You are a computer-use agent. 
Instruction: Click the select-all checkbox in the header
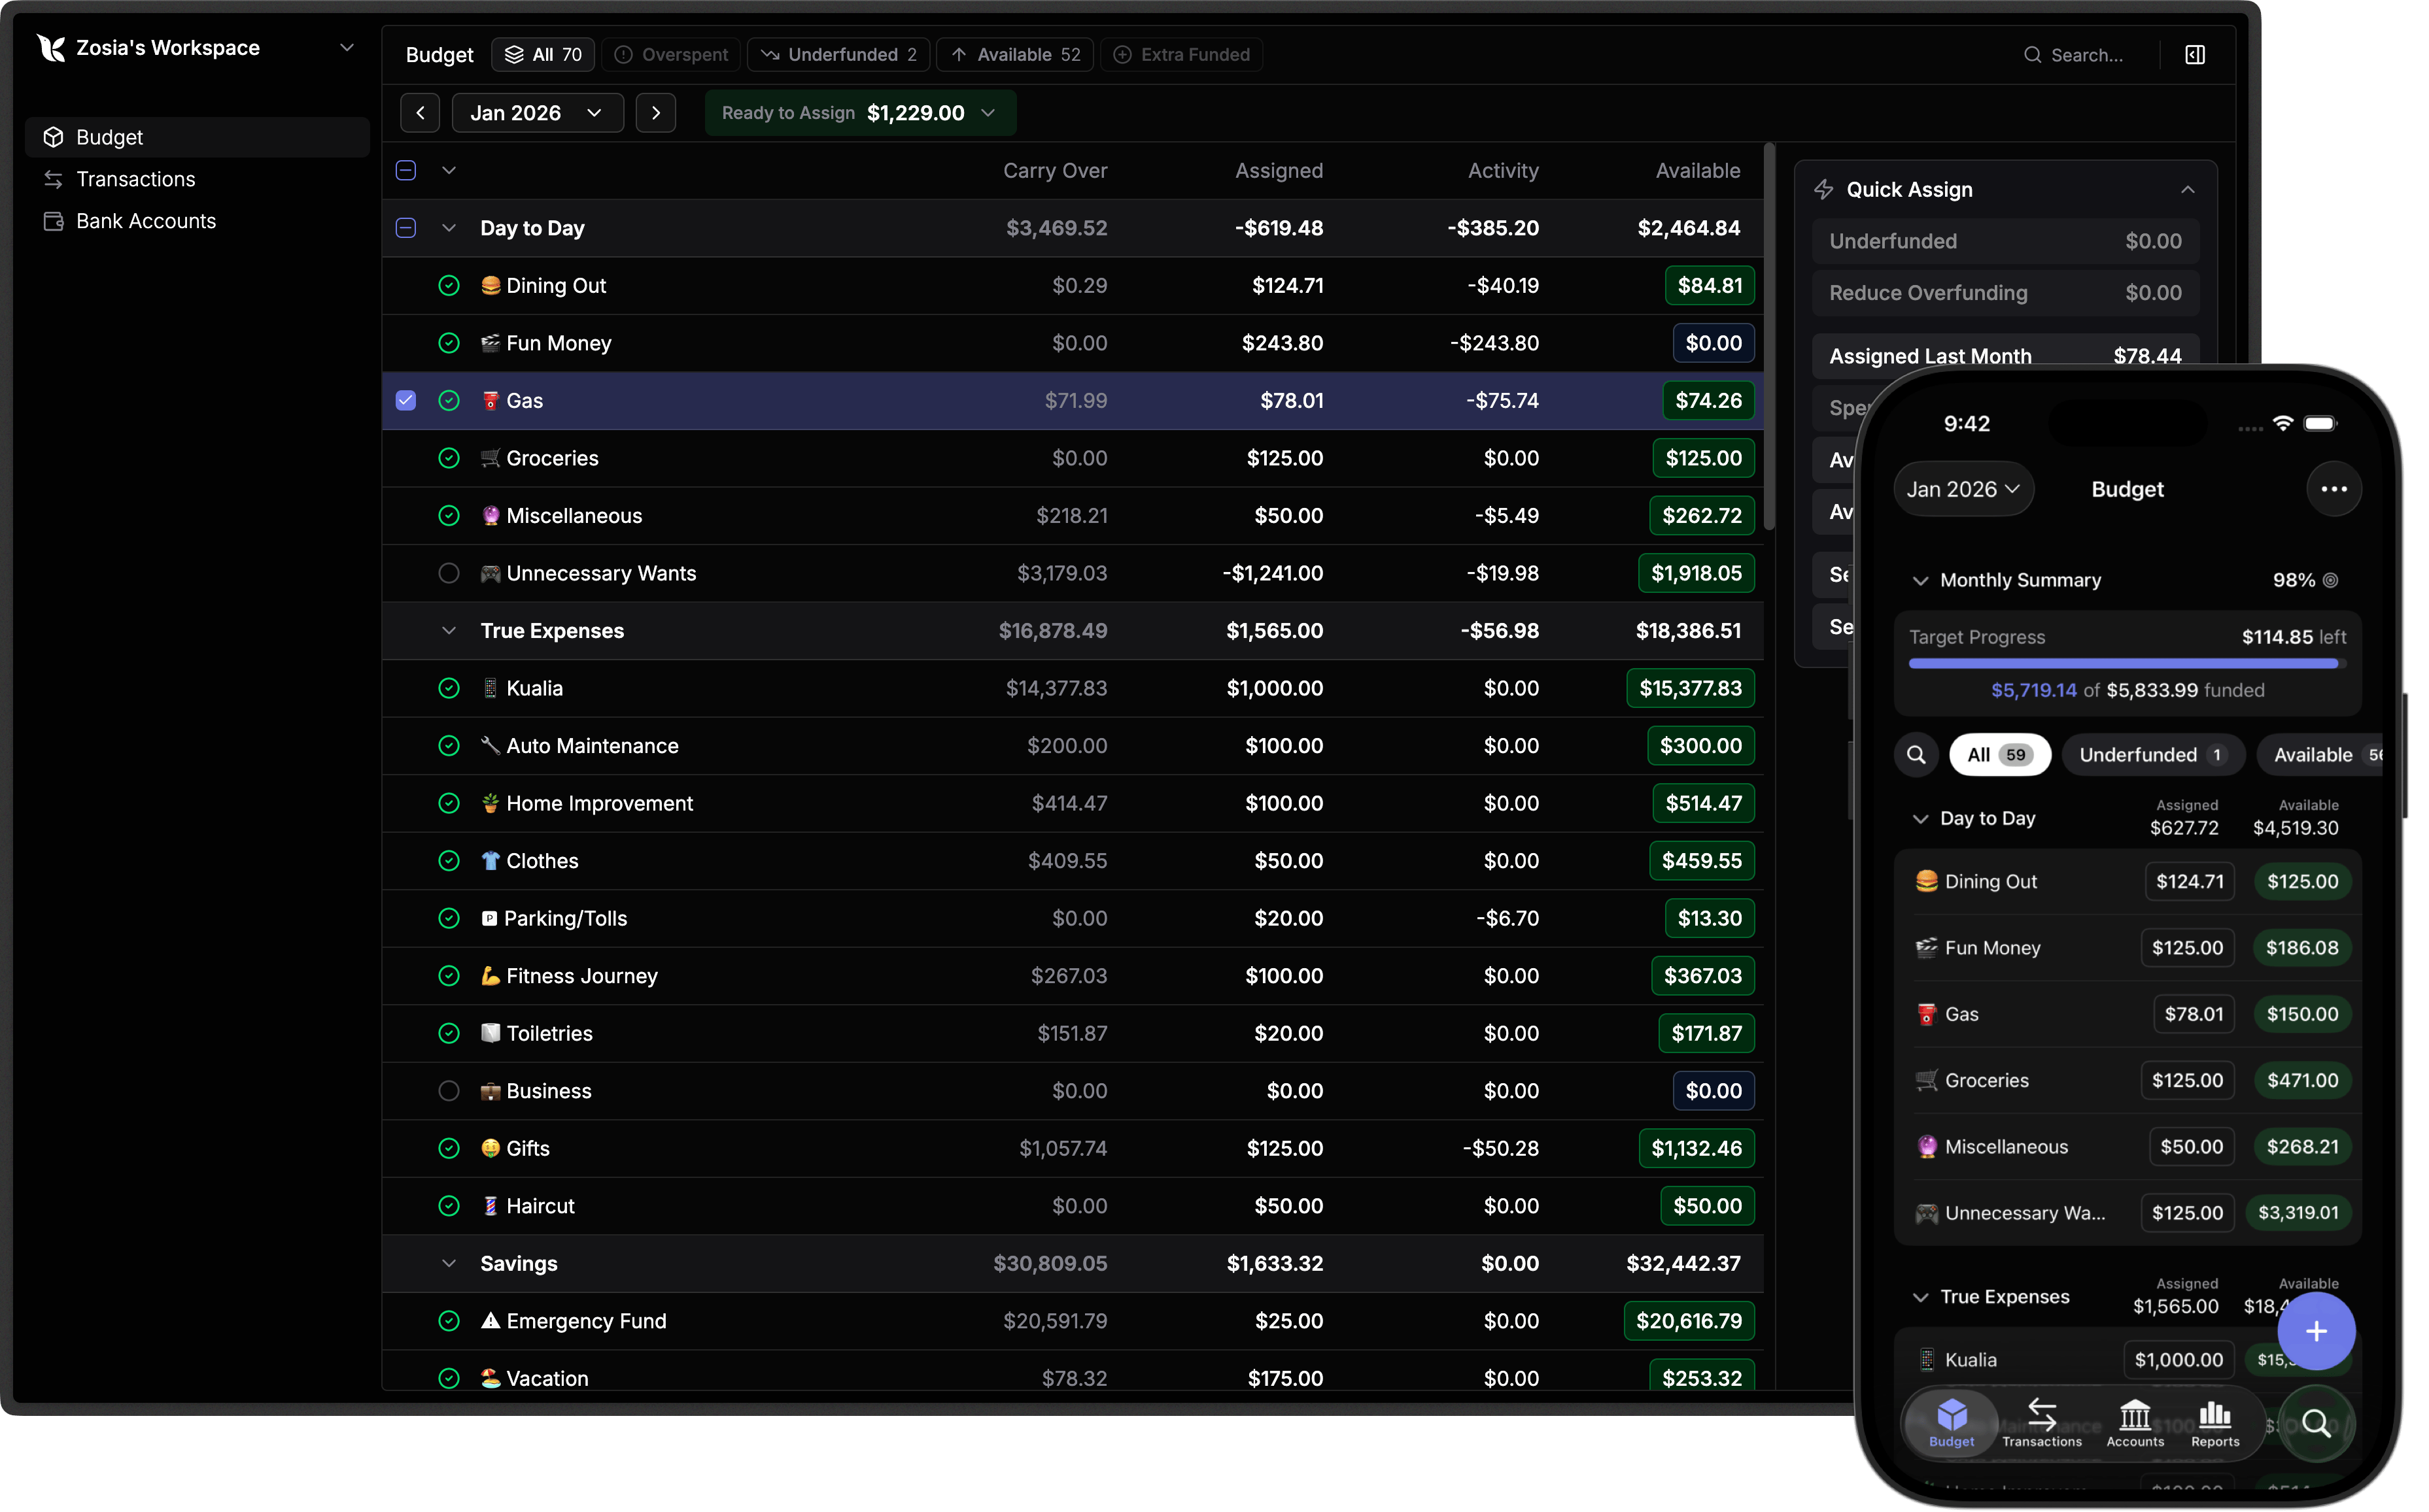(x=405, y=170)
